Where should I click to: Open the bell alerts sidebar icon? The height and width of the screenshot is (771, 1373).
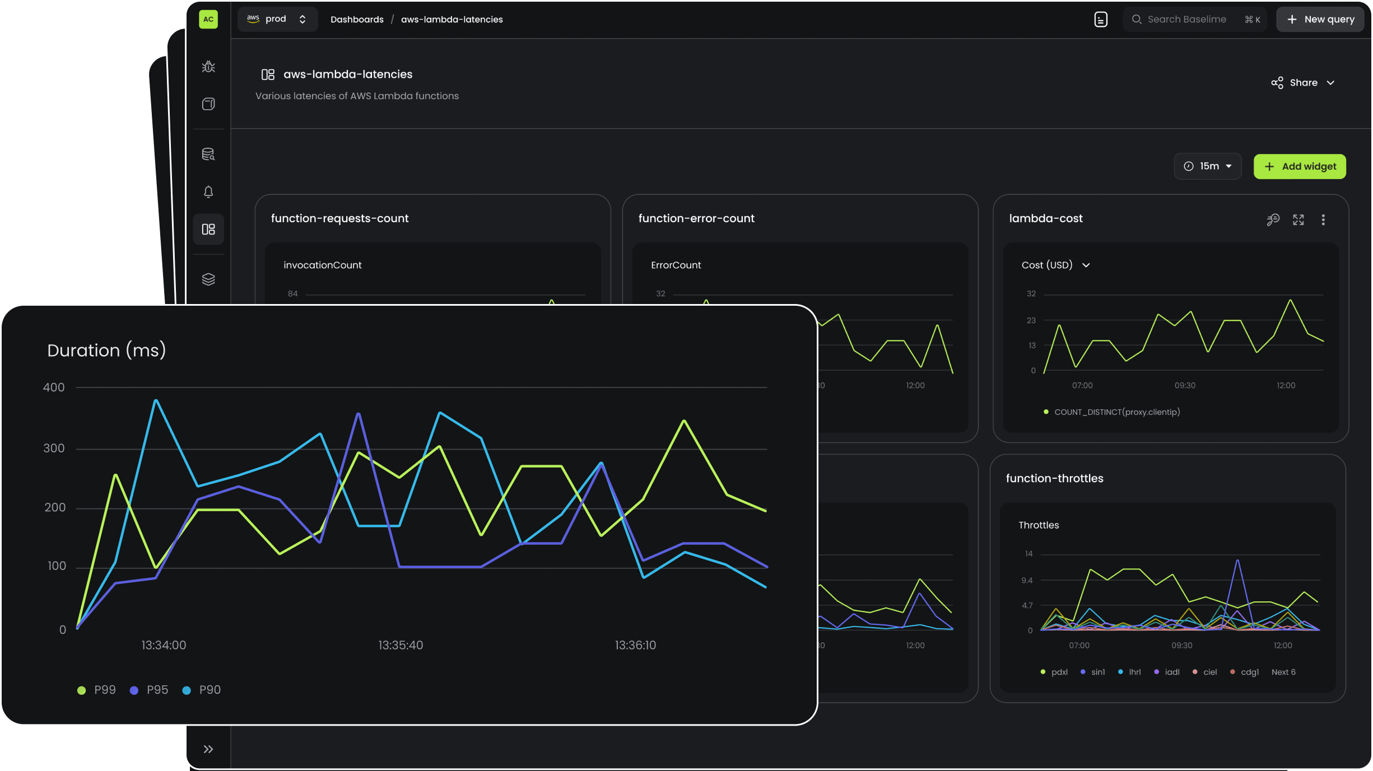[208, 192]
